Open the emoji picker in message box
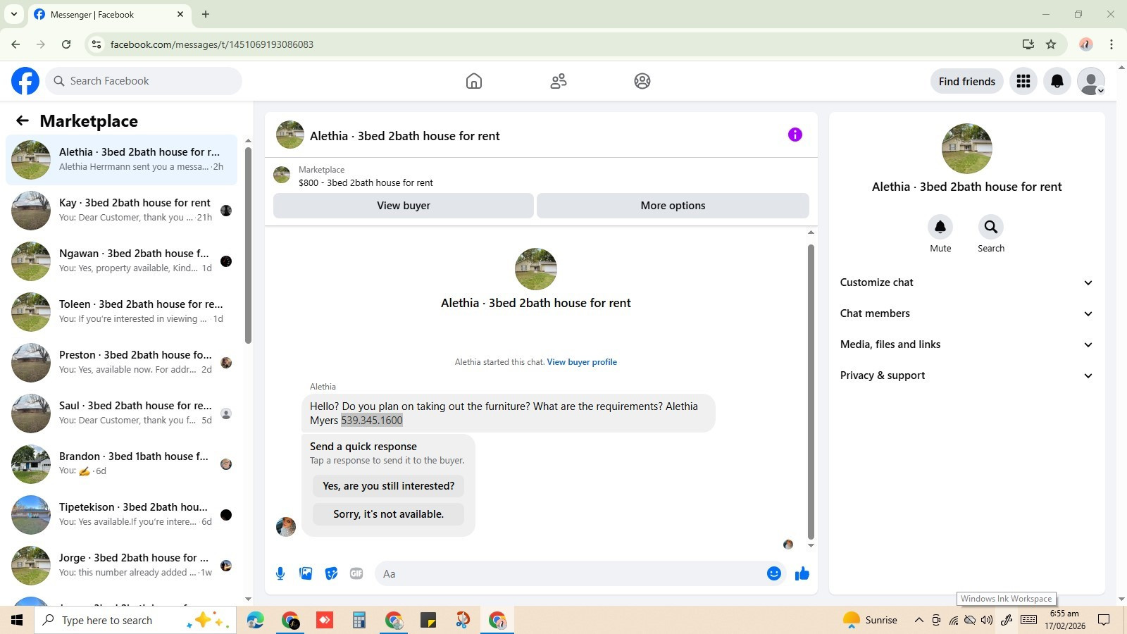Viewport: 1127px width, 634px height. (x=774, y=573)
